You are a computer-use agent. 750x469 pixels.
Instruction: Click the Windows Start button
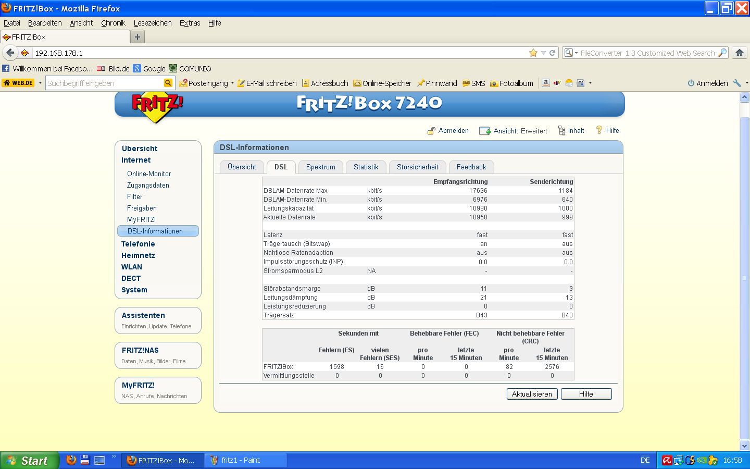pyautogui.click(x=29, y=461)
